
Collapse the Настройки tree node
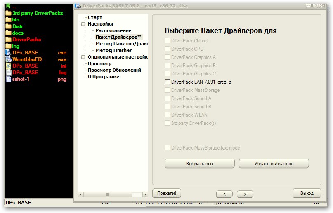(x=83, y=24)
